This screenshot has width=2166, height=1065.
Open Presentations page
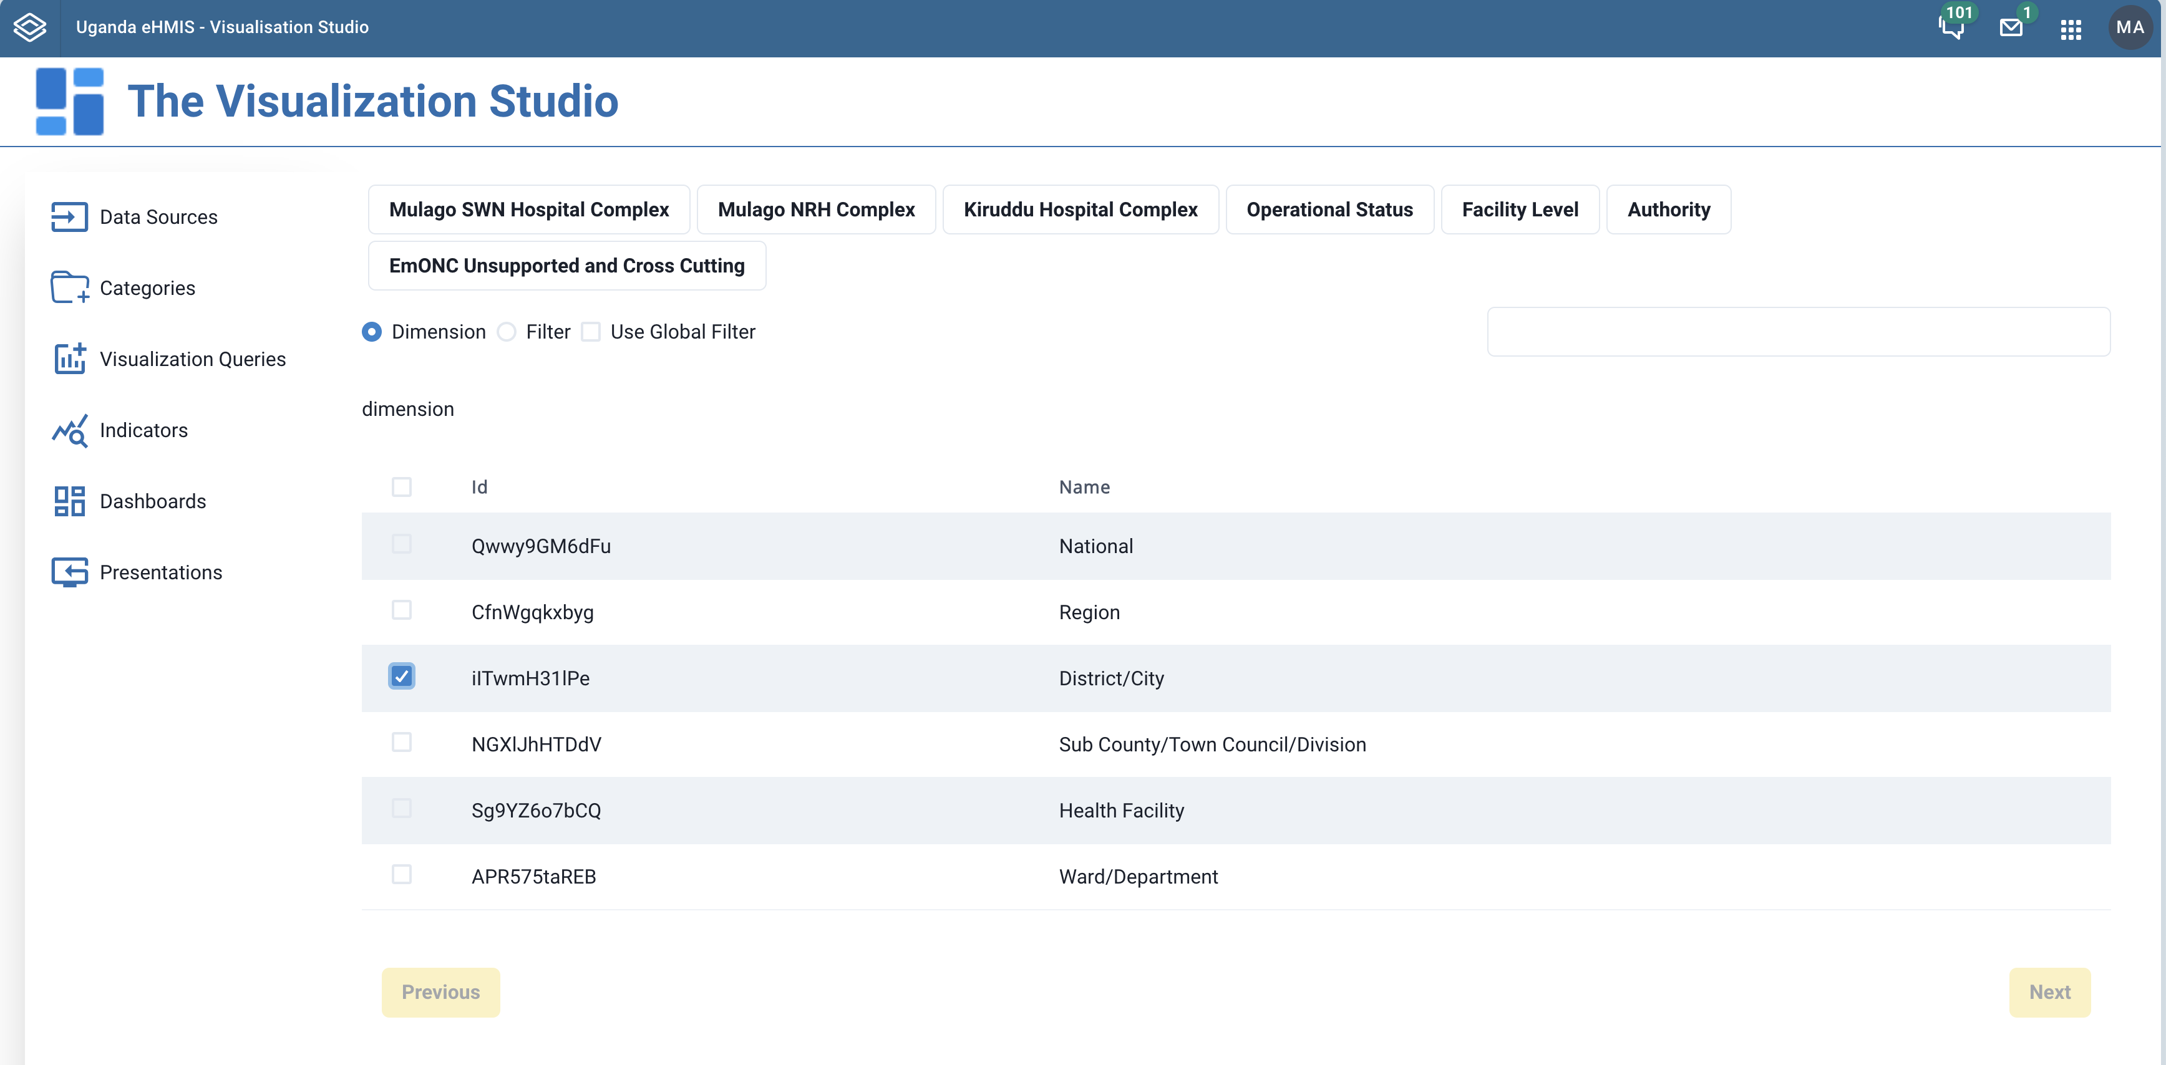tap(160, 572)
